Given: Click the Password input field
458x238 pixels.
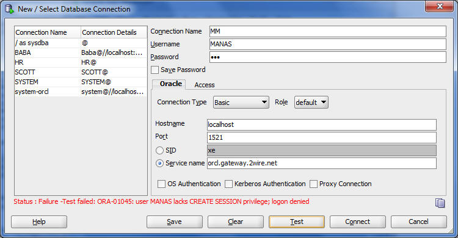Looking at the screenshot, I should point(328,57).
